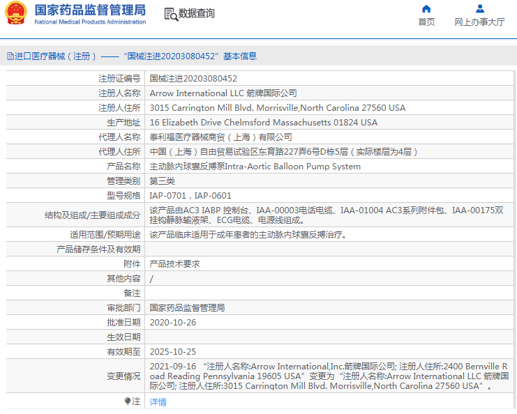517x414 pixels.
Task: Select the model spec IAP-0701，IAP-0601 cell
Action: pos(190,196)
